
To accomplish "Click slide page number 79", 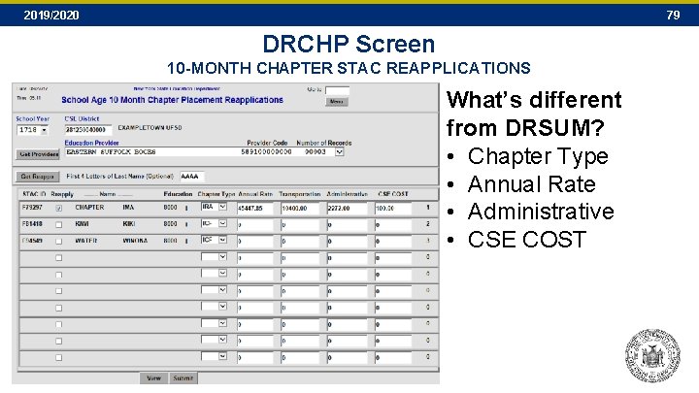I will pos(673,16).
